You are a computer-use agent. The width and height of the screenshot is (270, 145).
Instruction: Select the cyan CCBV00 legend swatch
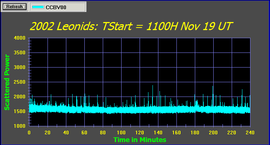[38, 7]
